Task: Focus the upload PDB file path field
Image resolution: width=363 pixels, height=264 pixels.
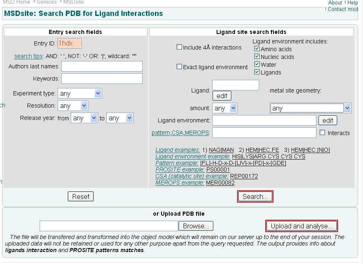Action: (109, 226)
